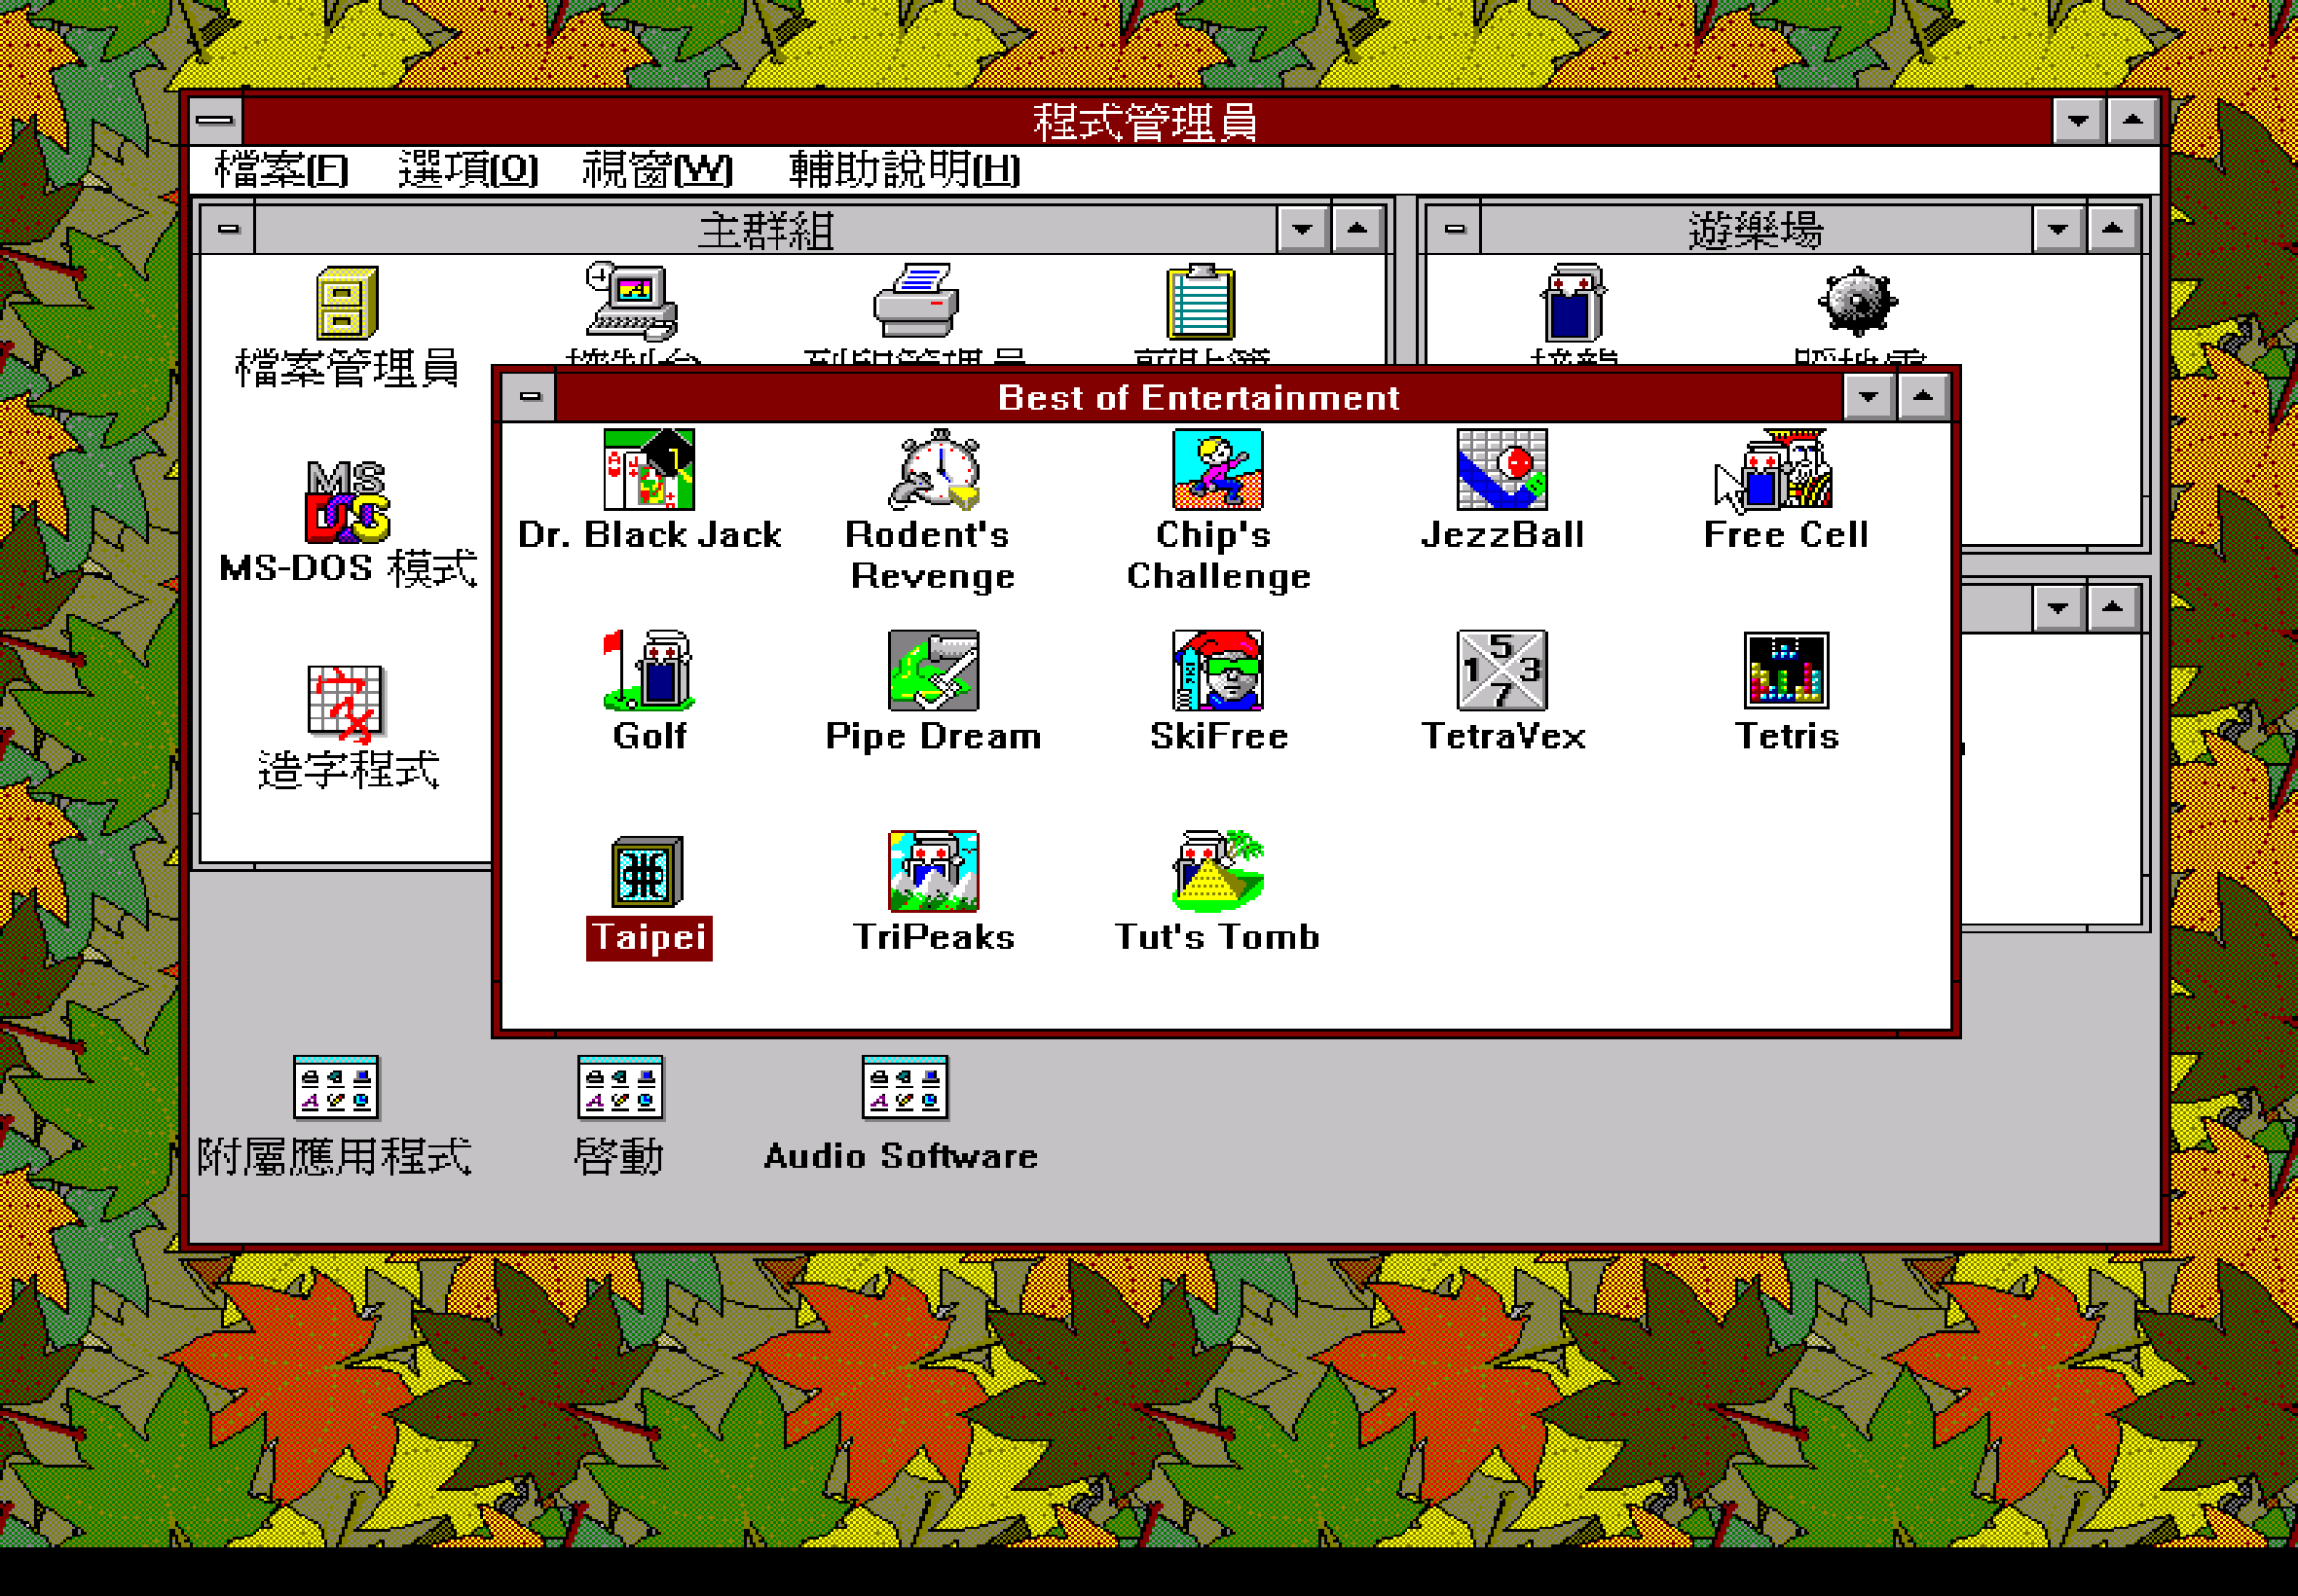This screenshot has width=2298, height=1596.
Task: Select the Tetris icon
Action: point(1786,670)
